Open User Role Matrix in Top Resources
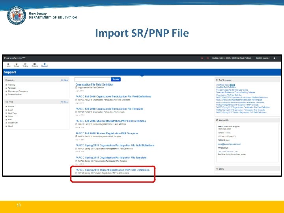Viewport: 284px width, 213px height. click(222, 85)
